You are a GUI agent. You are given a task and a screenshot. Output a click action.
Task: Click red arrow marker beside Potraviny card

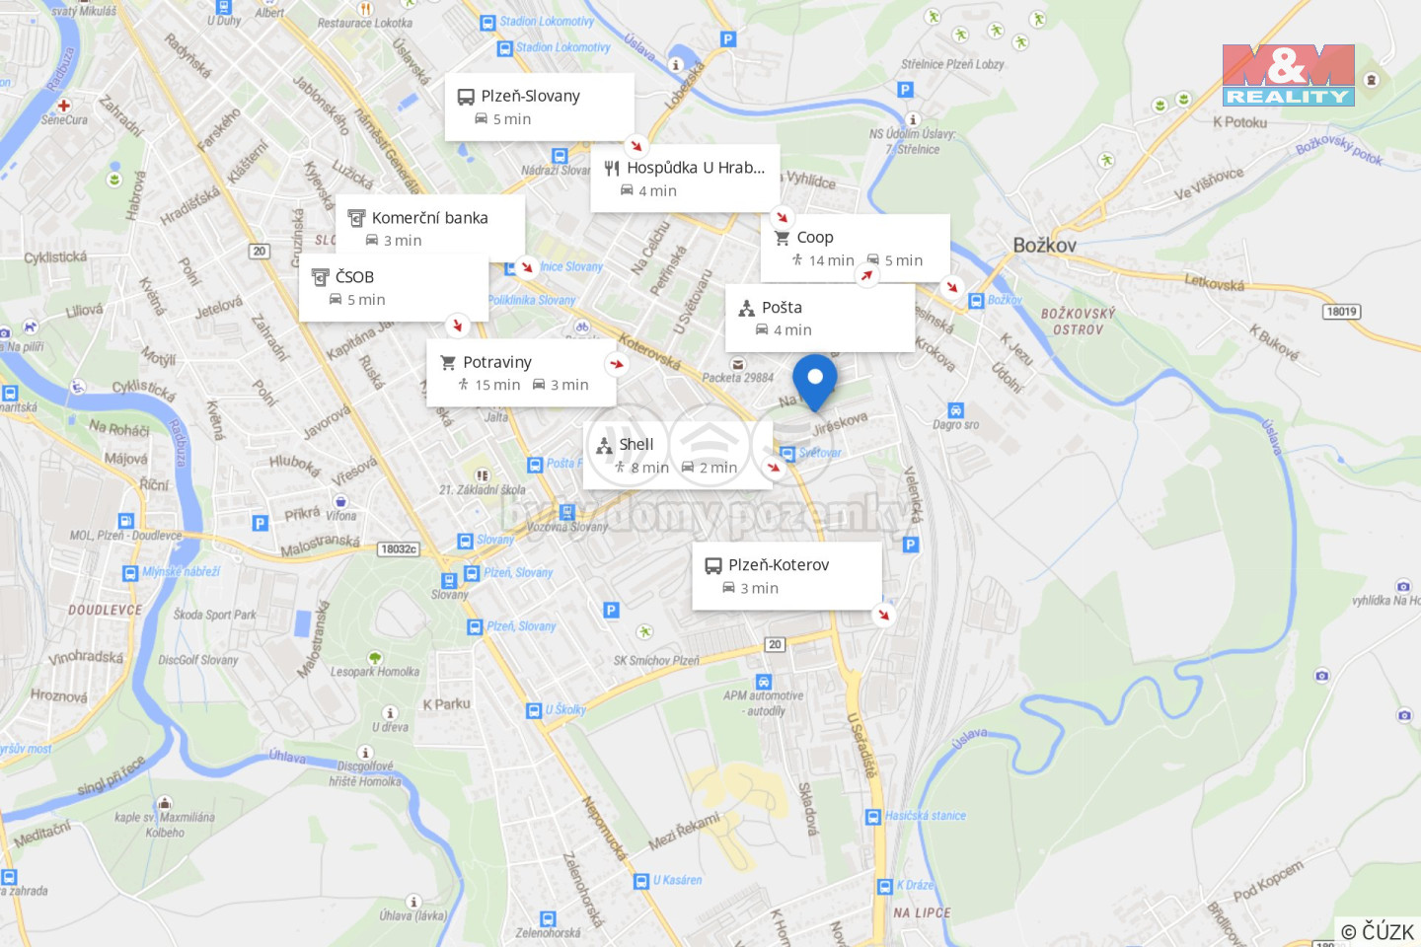coord(617,364)
